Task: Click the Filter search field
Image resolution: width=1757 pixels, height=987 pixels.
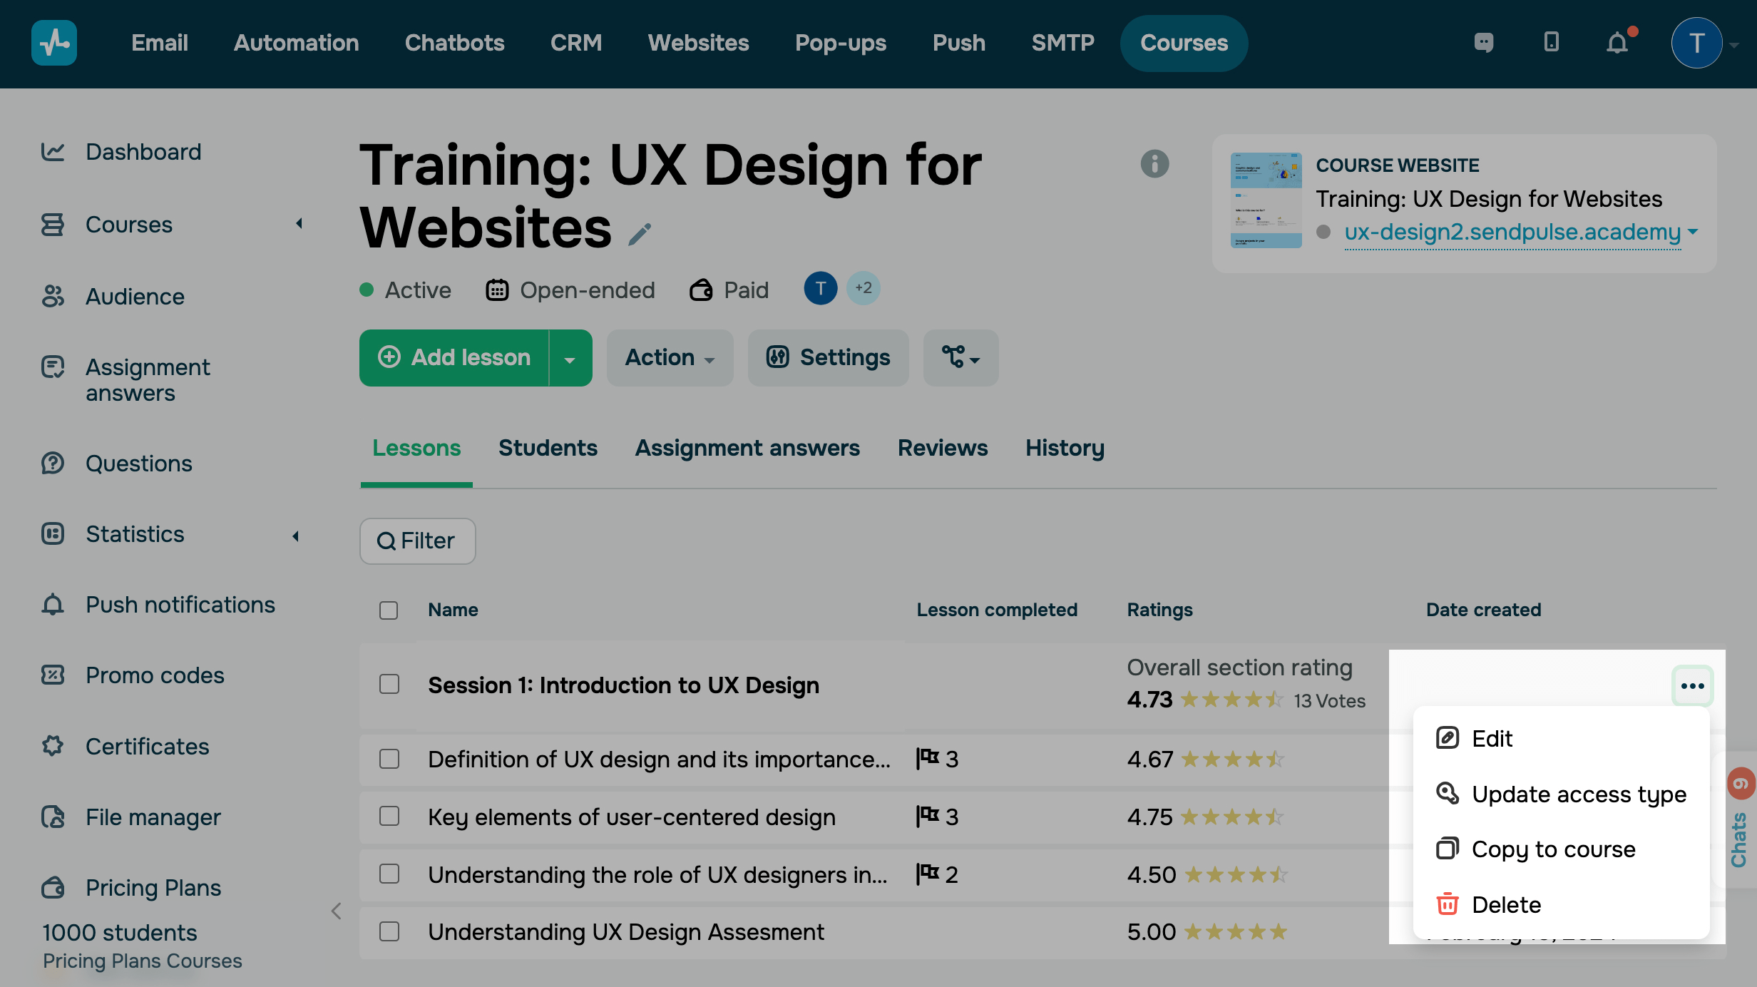Action: tap(418, 541)
